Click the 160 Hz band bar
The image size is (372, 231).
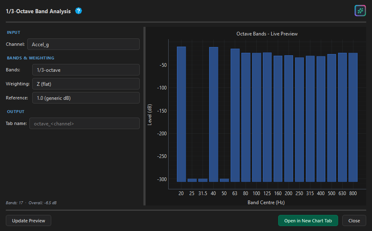pyautogui.click(x=278, y=118)
